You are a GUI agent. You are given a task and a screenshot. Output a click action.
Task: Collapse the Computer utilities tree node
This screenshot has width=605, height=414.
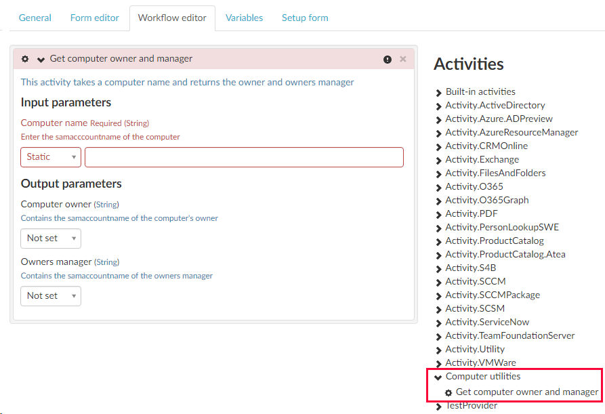(438, 377)
